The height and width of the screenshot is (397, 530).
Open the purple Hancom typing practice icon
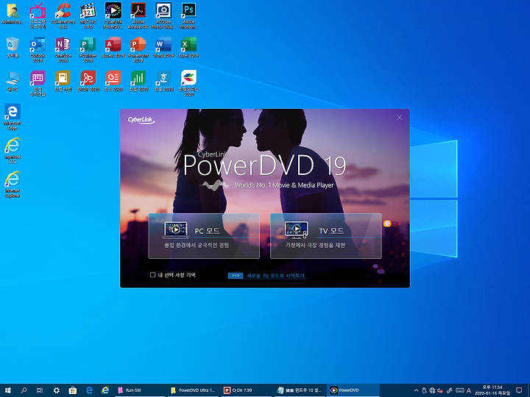click(x=38, y=83)
